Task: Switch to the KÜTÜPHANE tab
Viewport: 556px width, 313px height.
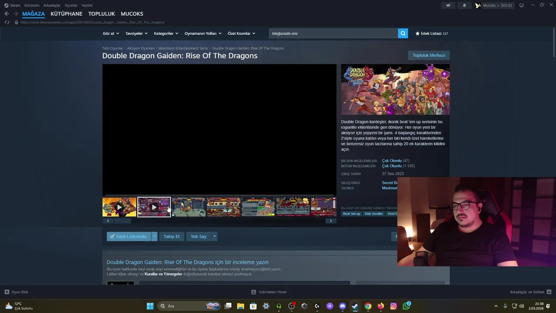Action: click(x=66, y=14)
